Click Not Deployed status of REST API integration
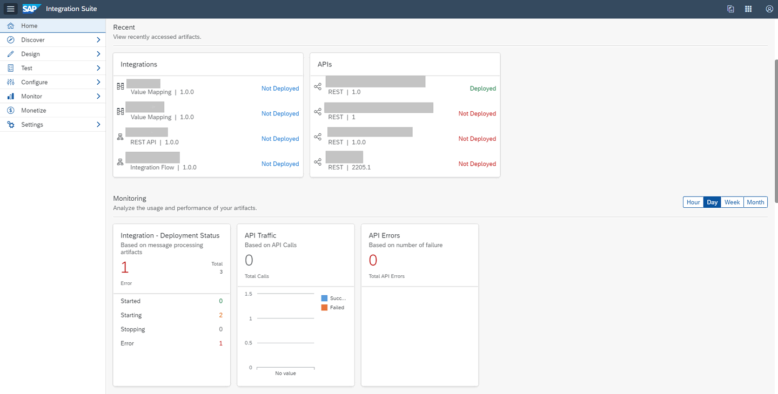Image resolution: width=778 pixels, height=394 pixels. click(280, 139)
